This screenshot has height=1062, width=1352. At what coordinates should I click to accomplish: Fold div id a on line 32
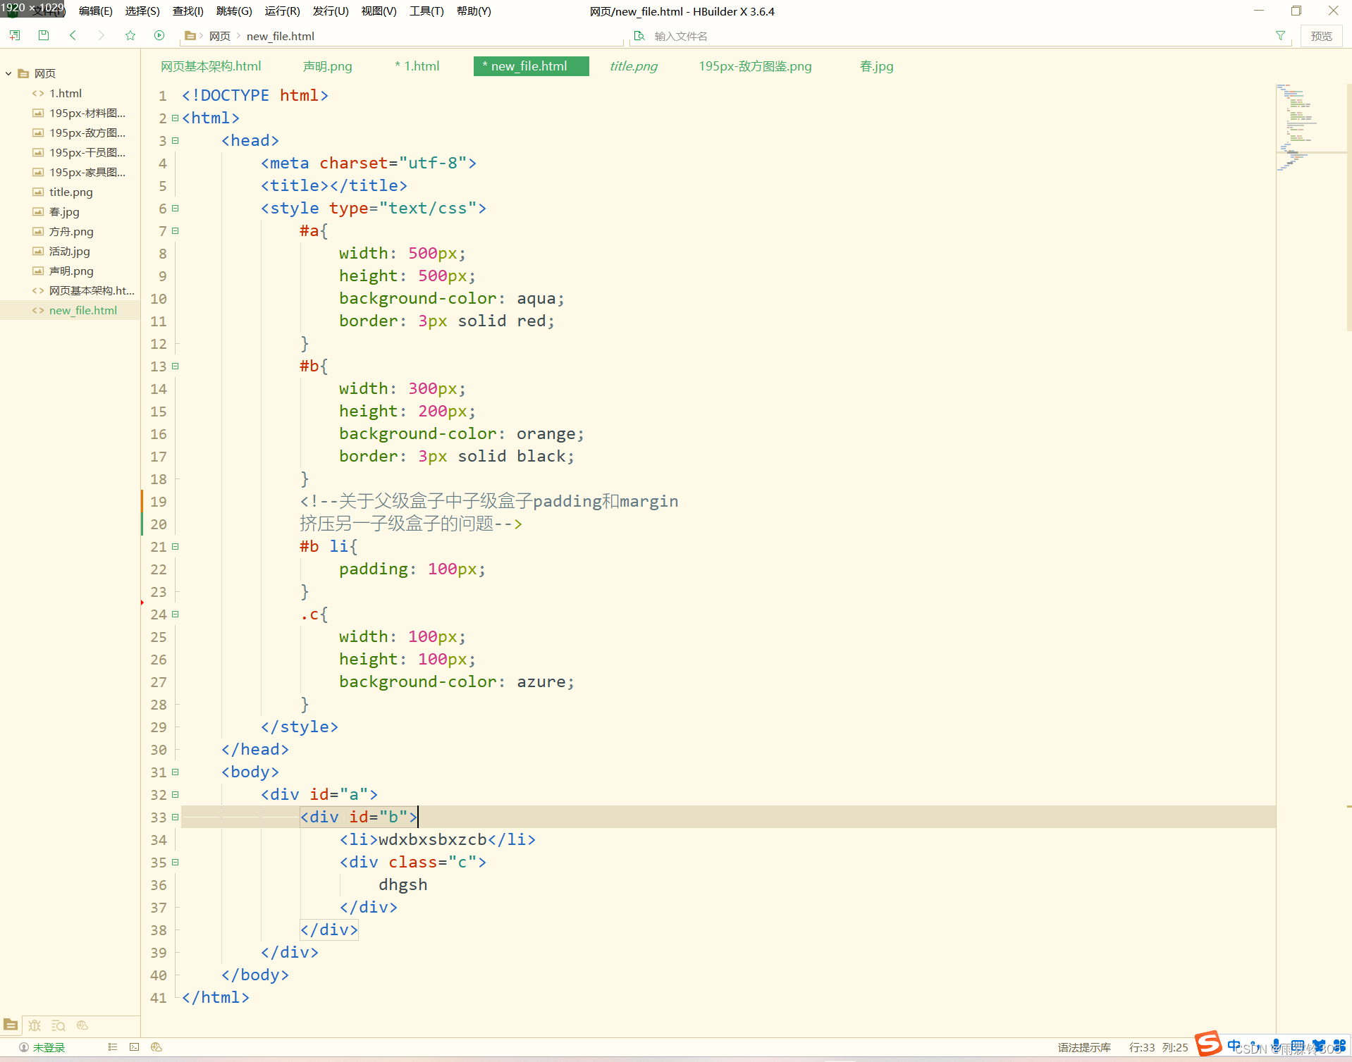[175, 795]
